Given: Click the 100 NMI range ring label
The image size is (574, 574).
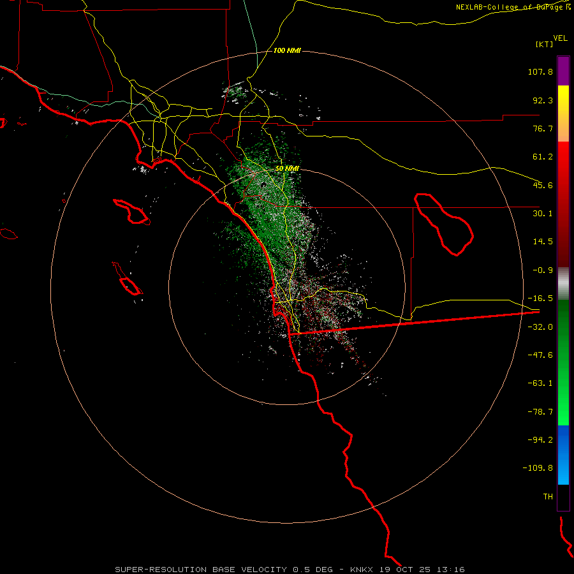Looking at the screenshot, I should [287, 50].
